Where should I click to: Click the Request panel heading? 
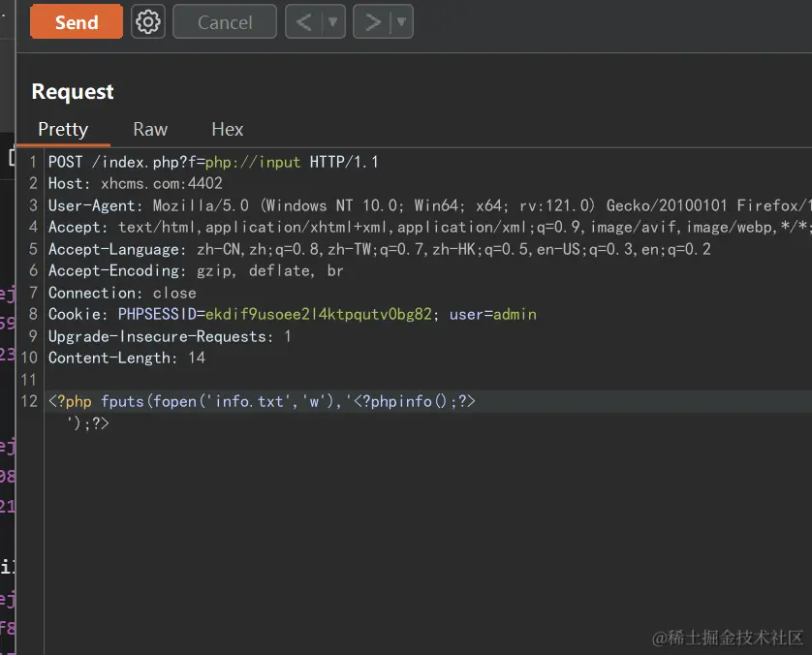(73, 92)
